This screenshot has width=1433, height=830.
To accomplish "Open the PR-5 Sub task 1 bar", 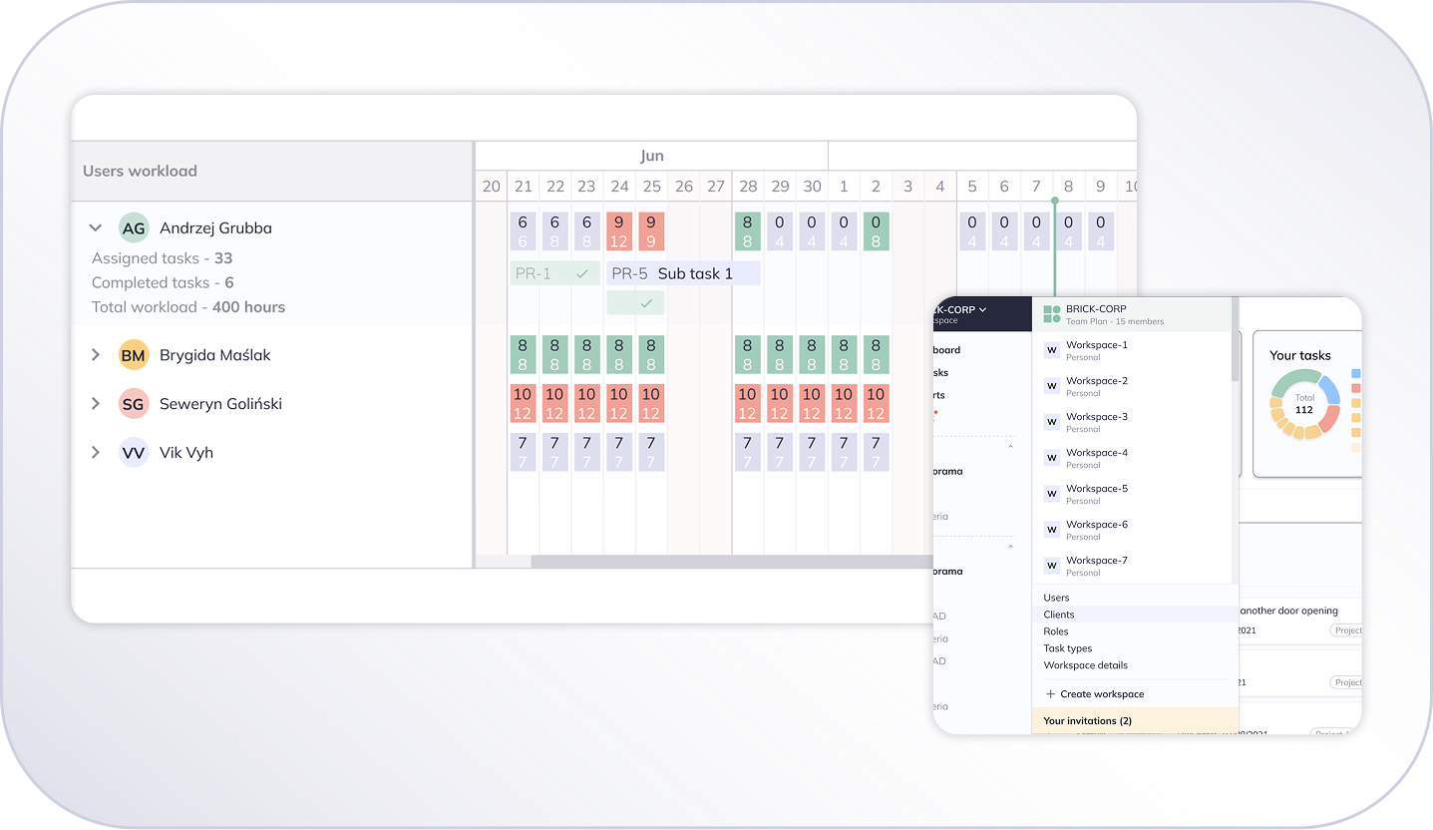I will pyautogui.click(x=684, y=273).
